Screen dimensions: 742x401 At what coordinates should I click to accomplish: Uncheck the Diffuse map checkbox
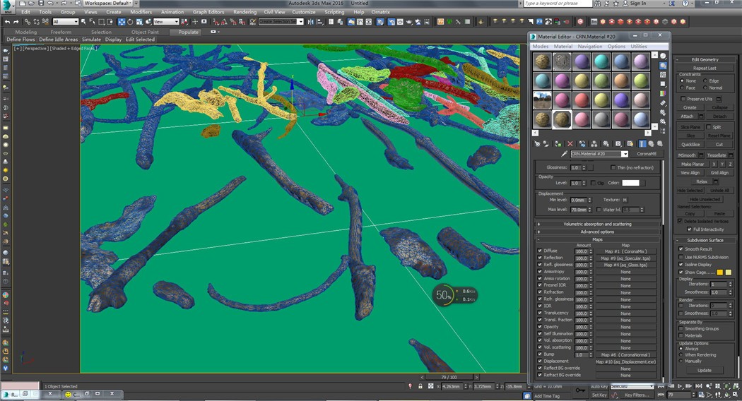(x=540, y=251)
